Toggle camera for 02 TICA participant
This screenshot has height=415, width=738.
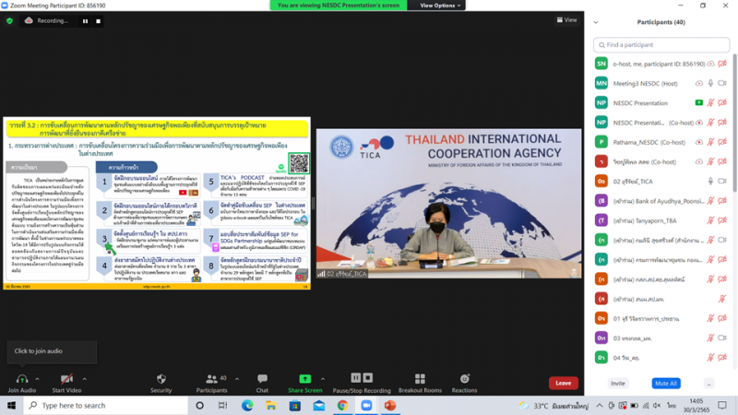pyautogui.click(x=722, y=181)
